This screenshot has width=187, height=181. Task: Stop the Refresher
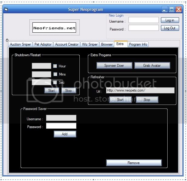[x=147, y=100]
